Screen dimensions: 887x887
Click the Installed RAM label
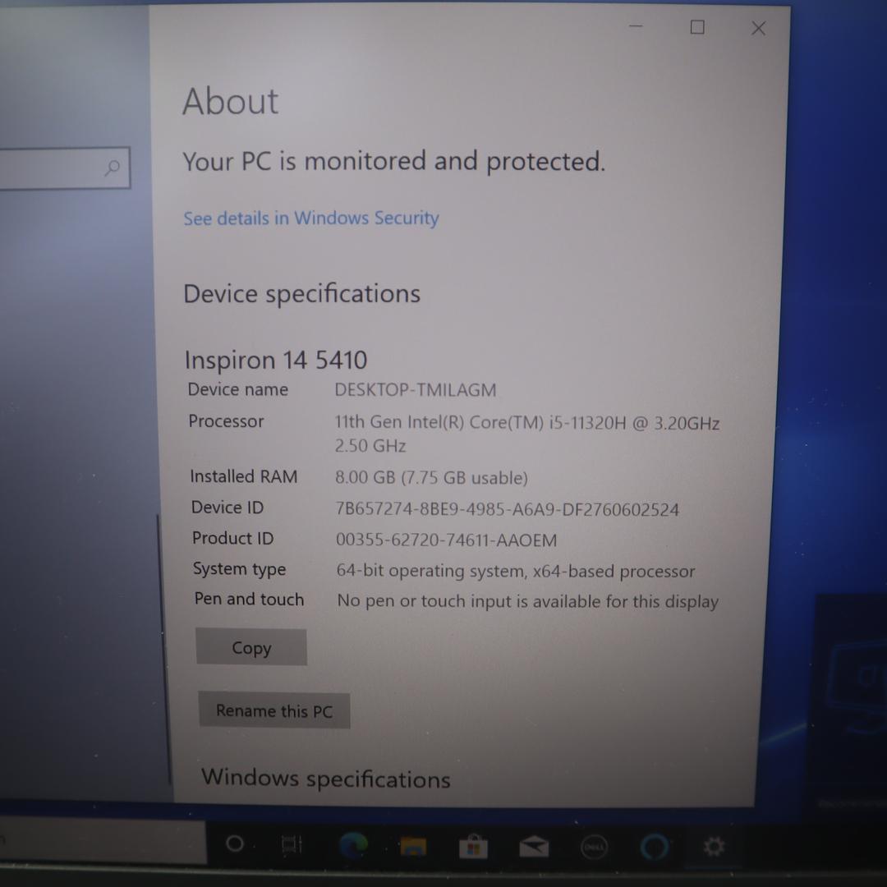pyautogui.click(x=244, y=477)
